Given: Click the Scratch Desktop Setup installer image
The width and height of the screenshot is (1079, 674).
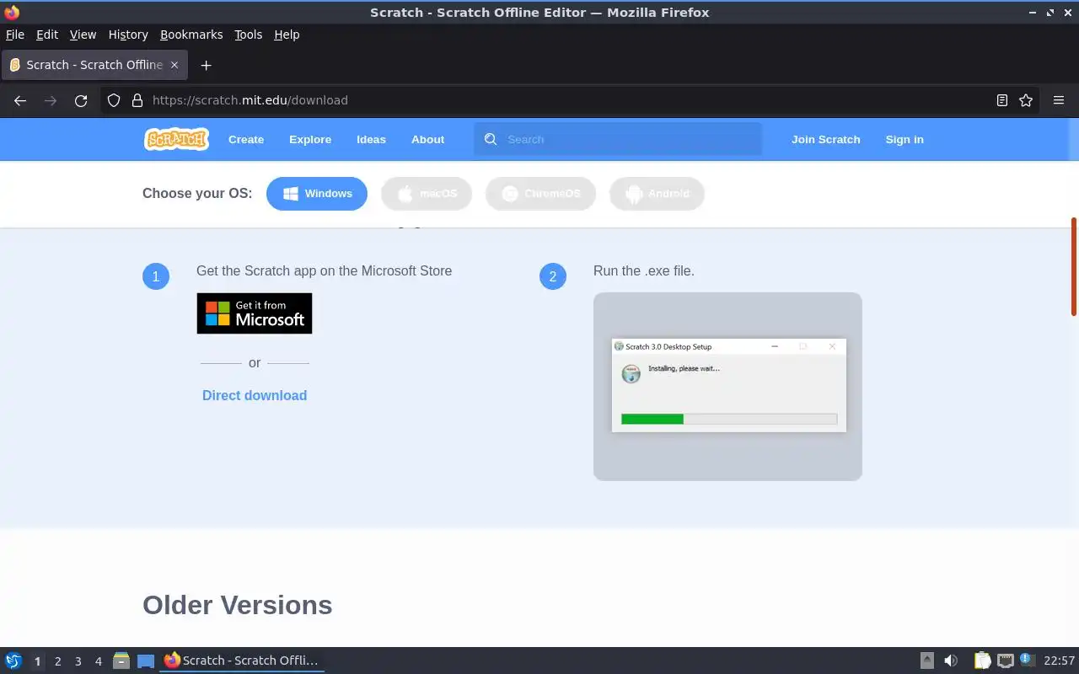Looking at the screenshot, I should click(x=728, y=386).
